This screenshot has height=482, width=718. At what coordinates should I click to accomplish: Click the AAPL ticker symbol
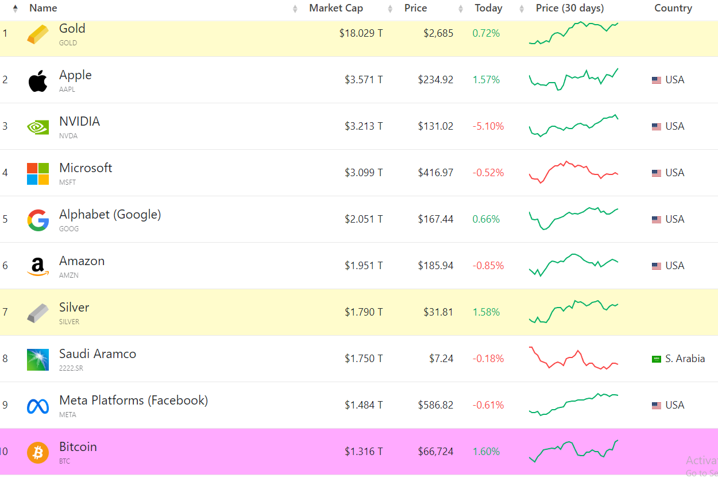click(x=67, y=90)
